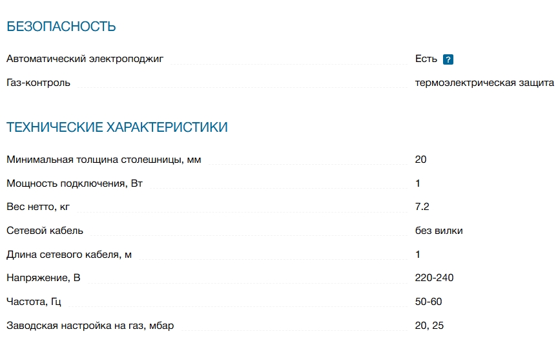Click the Частота, Гц label
The height and width of the screenshot is (347, 558).
pos(34,302)
